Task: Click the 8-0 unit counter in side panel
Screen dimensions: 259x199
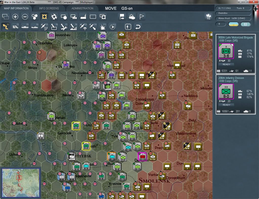Action: [x=226, y=92]
